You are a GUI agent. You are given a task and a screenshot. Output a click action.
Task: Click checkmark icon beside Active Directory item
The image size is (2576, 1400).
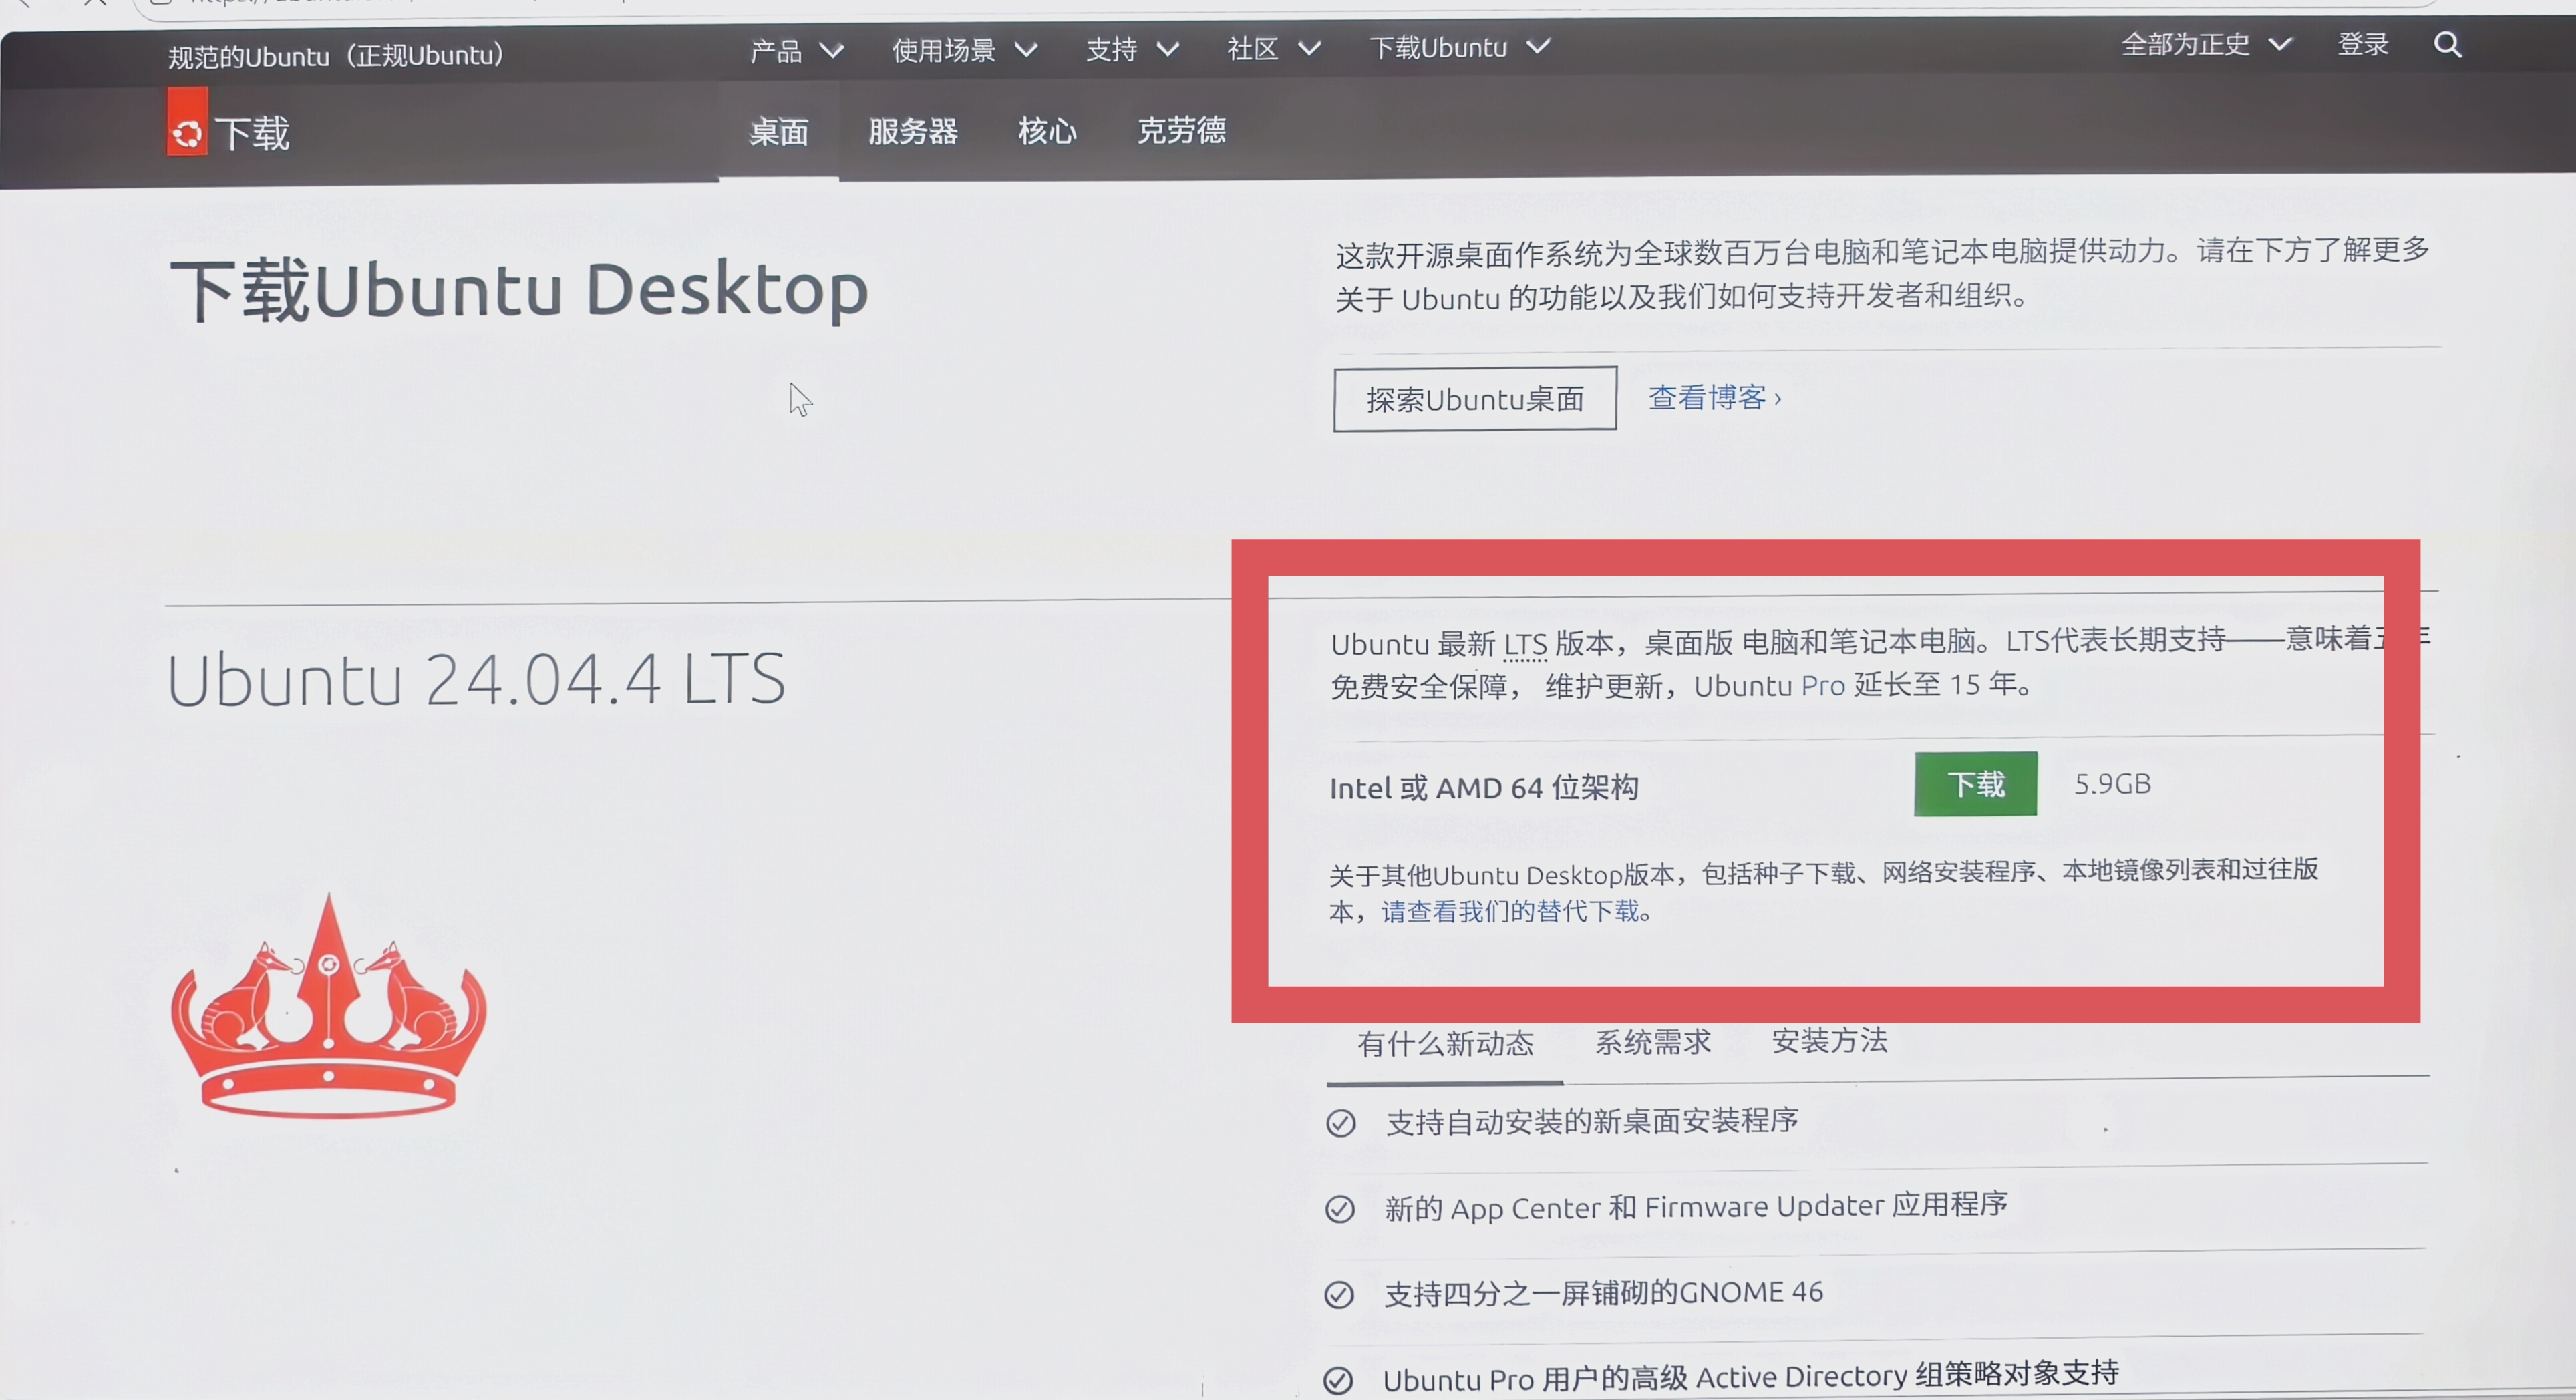(1338, 1380)
